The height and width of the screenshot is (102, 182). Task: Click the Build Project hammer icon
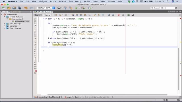point(65,8)
